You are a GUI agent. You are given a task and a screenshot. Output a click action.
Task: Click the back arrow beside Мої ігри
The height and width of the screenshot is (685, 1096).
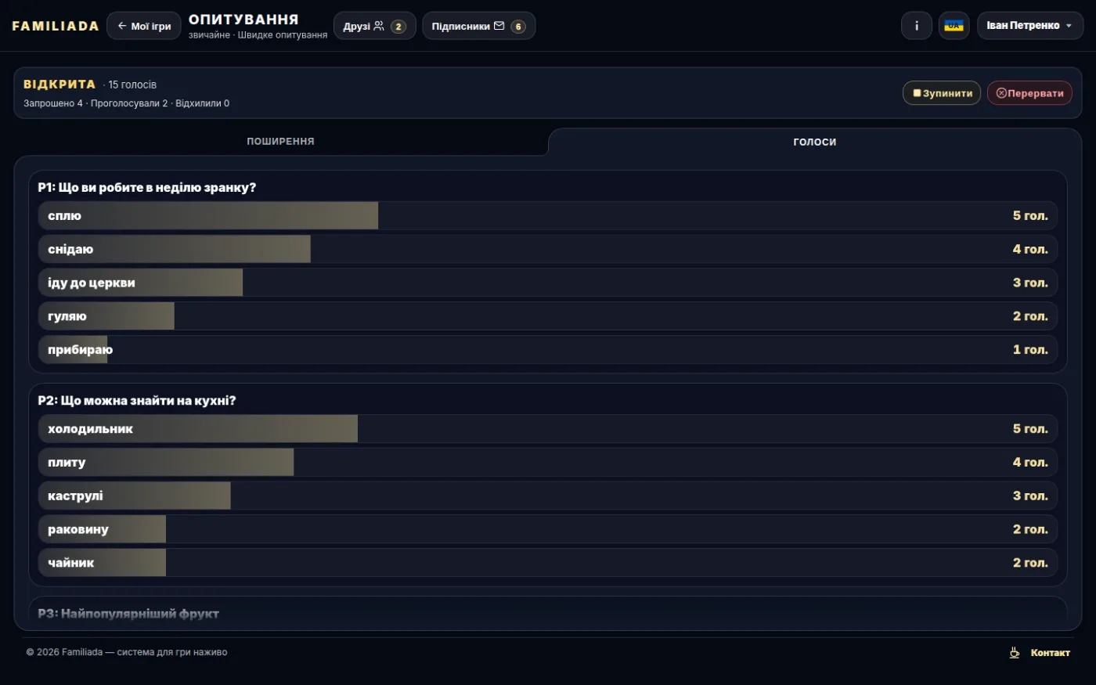pyautogui.click(x=122, y=26)
